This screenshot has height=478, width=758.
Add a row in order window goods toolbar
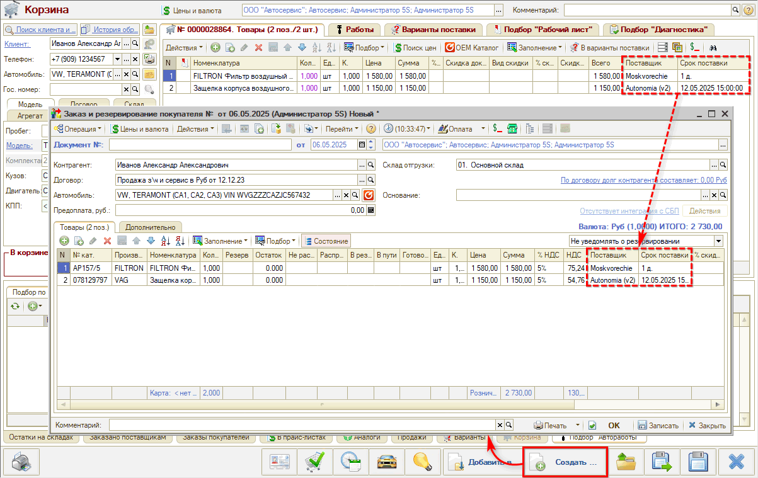click(64, 241)
